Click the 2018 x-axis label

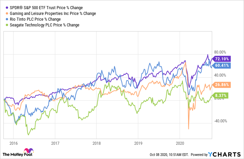tap(97, 143)
